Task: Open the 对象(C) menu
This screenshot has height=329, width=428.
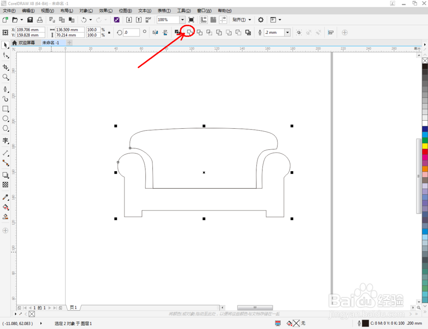Action: (86, 11)
